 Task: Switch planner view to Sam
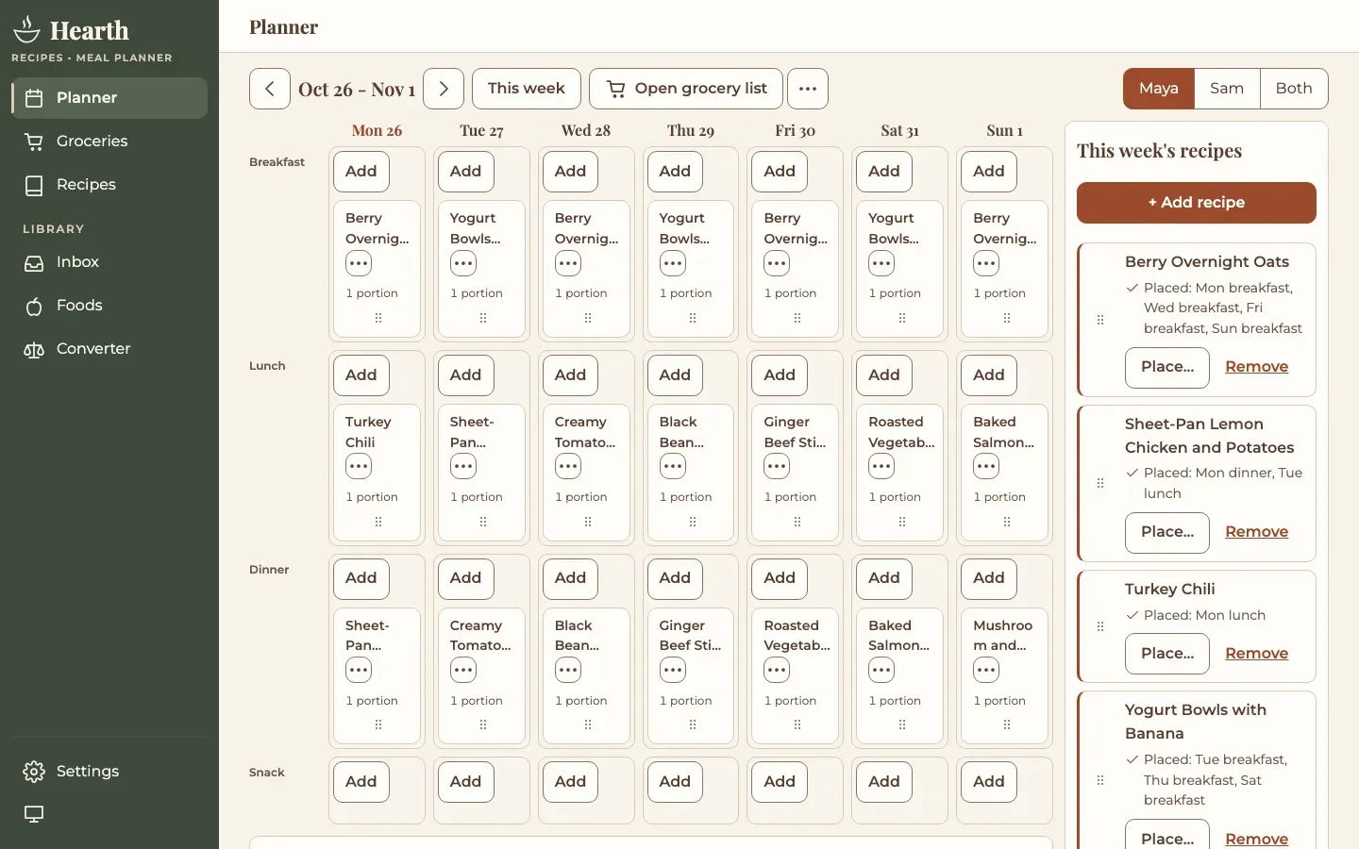tap(1227, 89)
